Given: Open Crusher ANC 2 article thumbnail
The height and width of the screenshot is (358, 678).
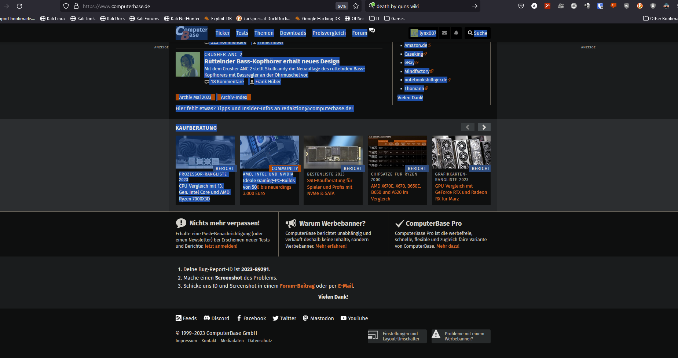Looking at the screenshot, I should [188, 64].
